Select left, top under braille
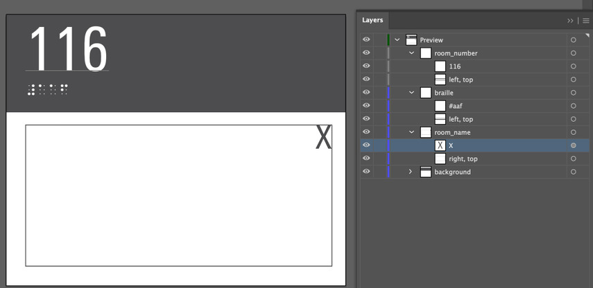 [x=461, y=119]
